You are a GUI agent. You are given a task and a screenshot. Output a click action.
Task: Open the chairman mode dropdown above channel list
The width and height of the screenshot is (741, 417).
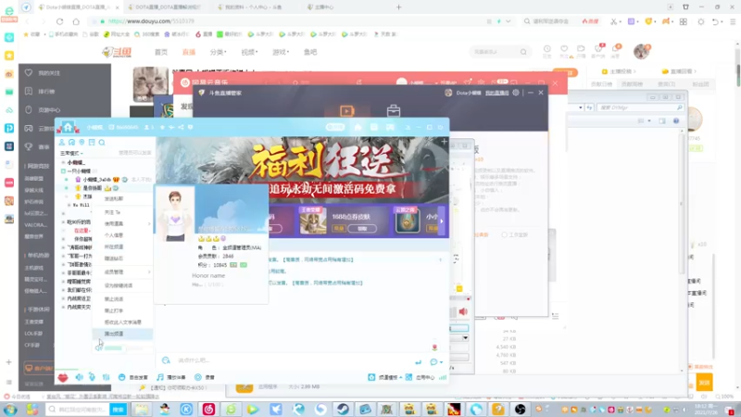pyautogui.click(x=71, y=153)
